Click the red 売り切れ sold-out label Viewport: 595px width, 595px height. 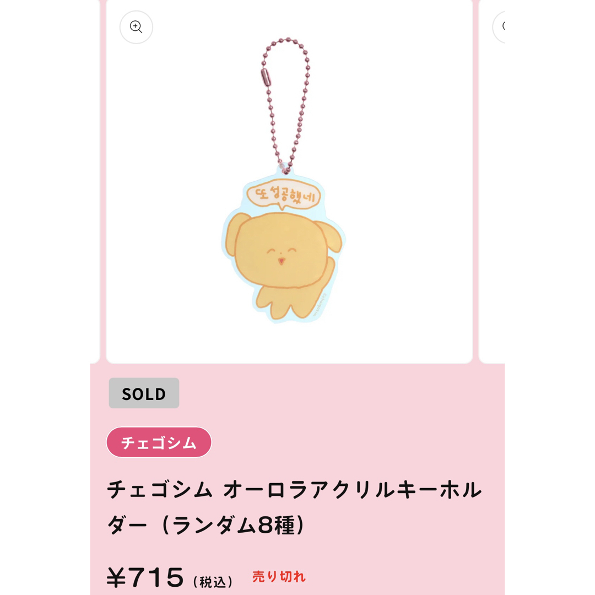click(279, 577)
